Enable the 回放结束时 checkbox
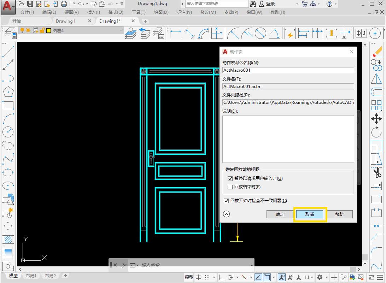The width and height of the screenshot is (386, 283). (230, 187)
